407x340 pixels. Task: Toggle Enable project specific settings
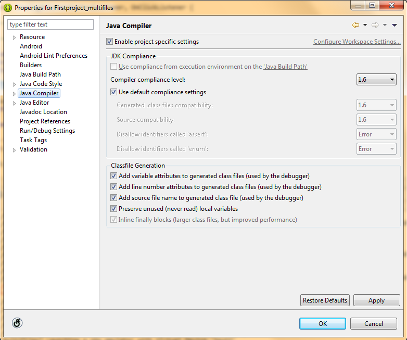coord(109,41)
